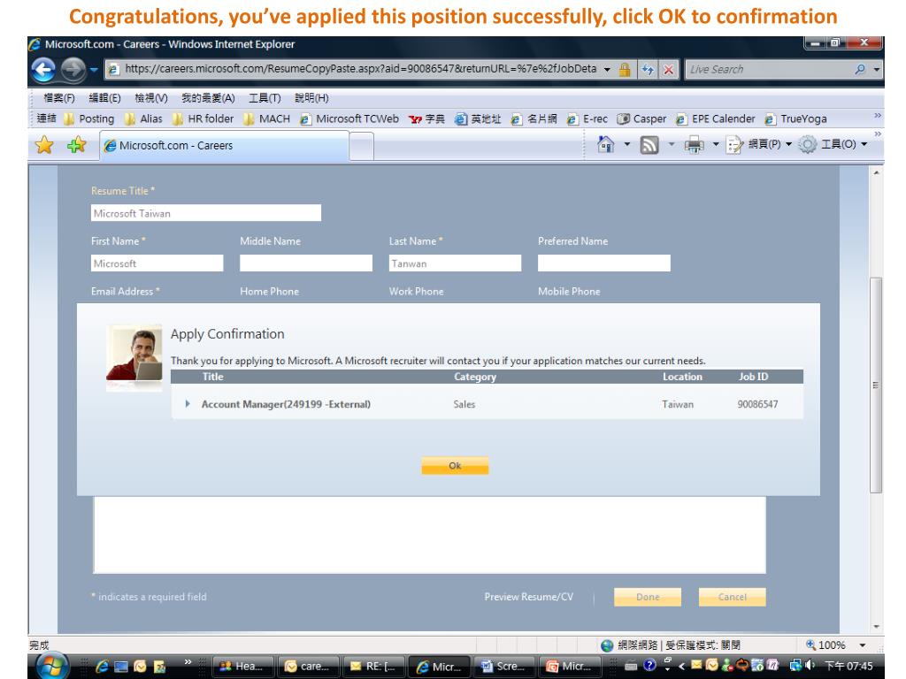Viewport: 906px width, 679px height.
Task: Click the Refresh page icon
Action: click(x=647, y=70)
